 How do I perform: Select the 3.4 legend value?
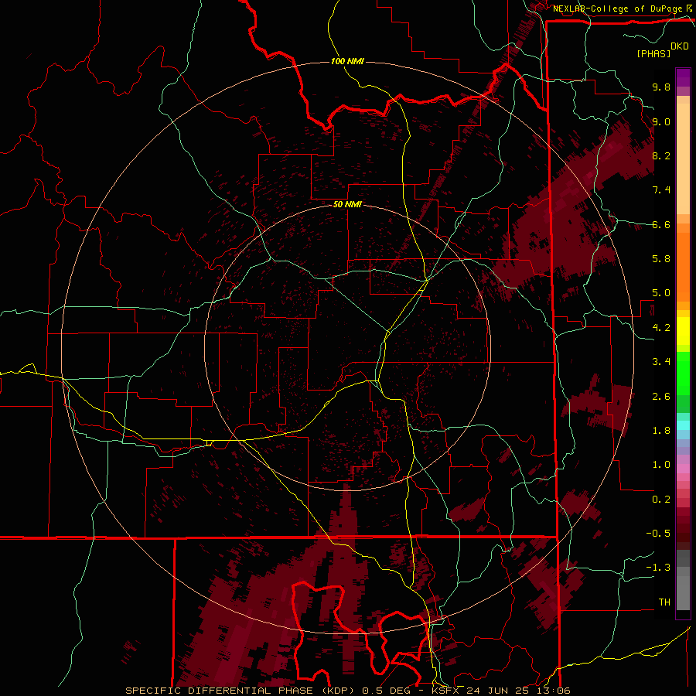(661, 362)
